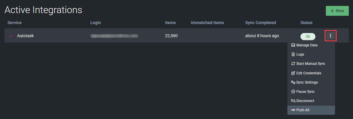
Task: Click the 22,590 items count
Action: (171, 36)
